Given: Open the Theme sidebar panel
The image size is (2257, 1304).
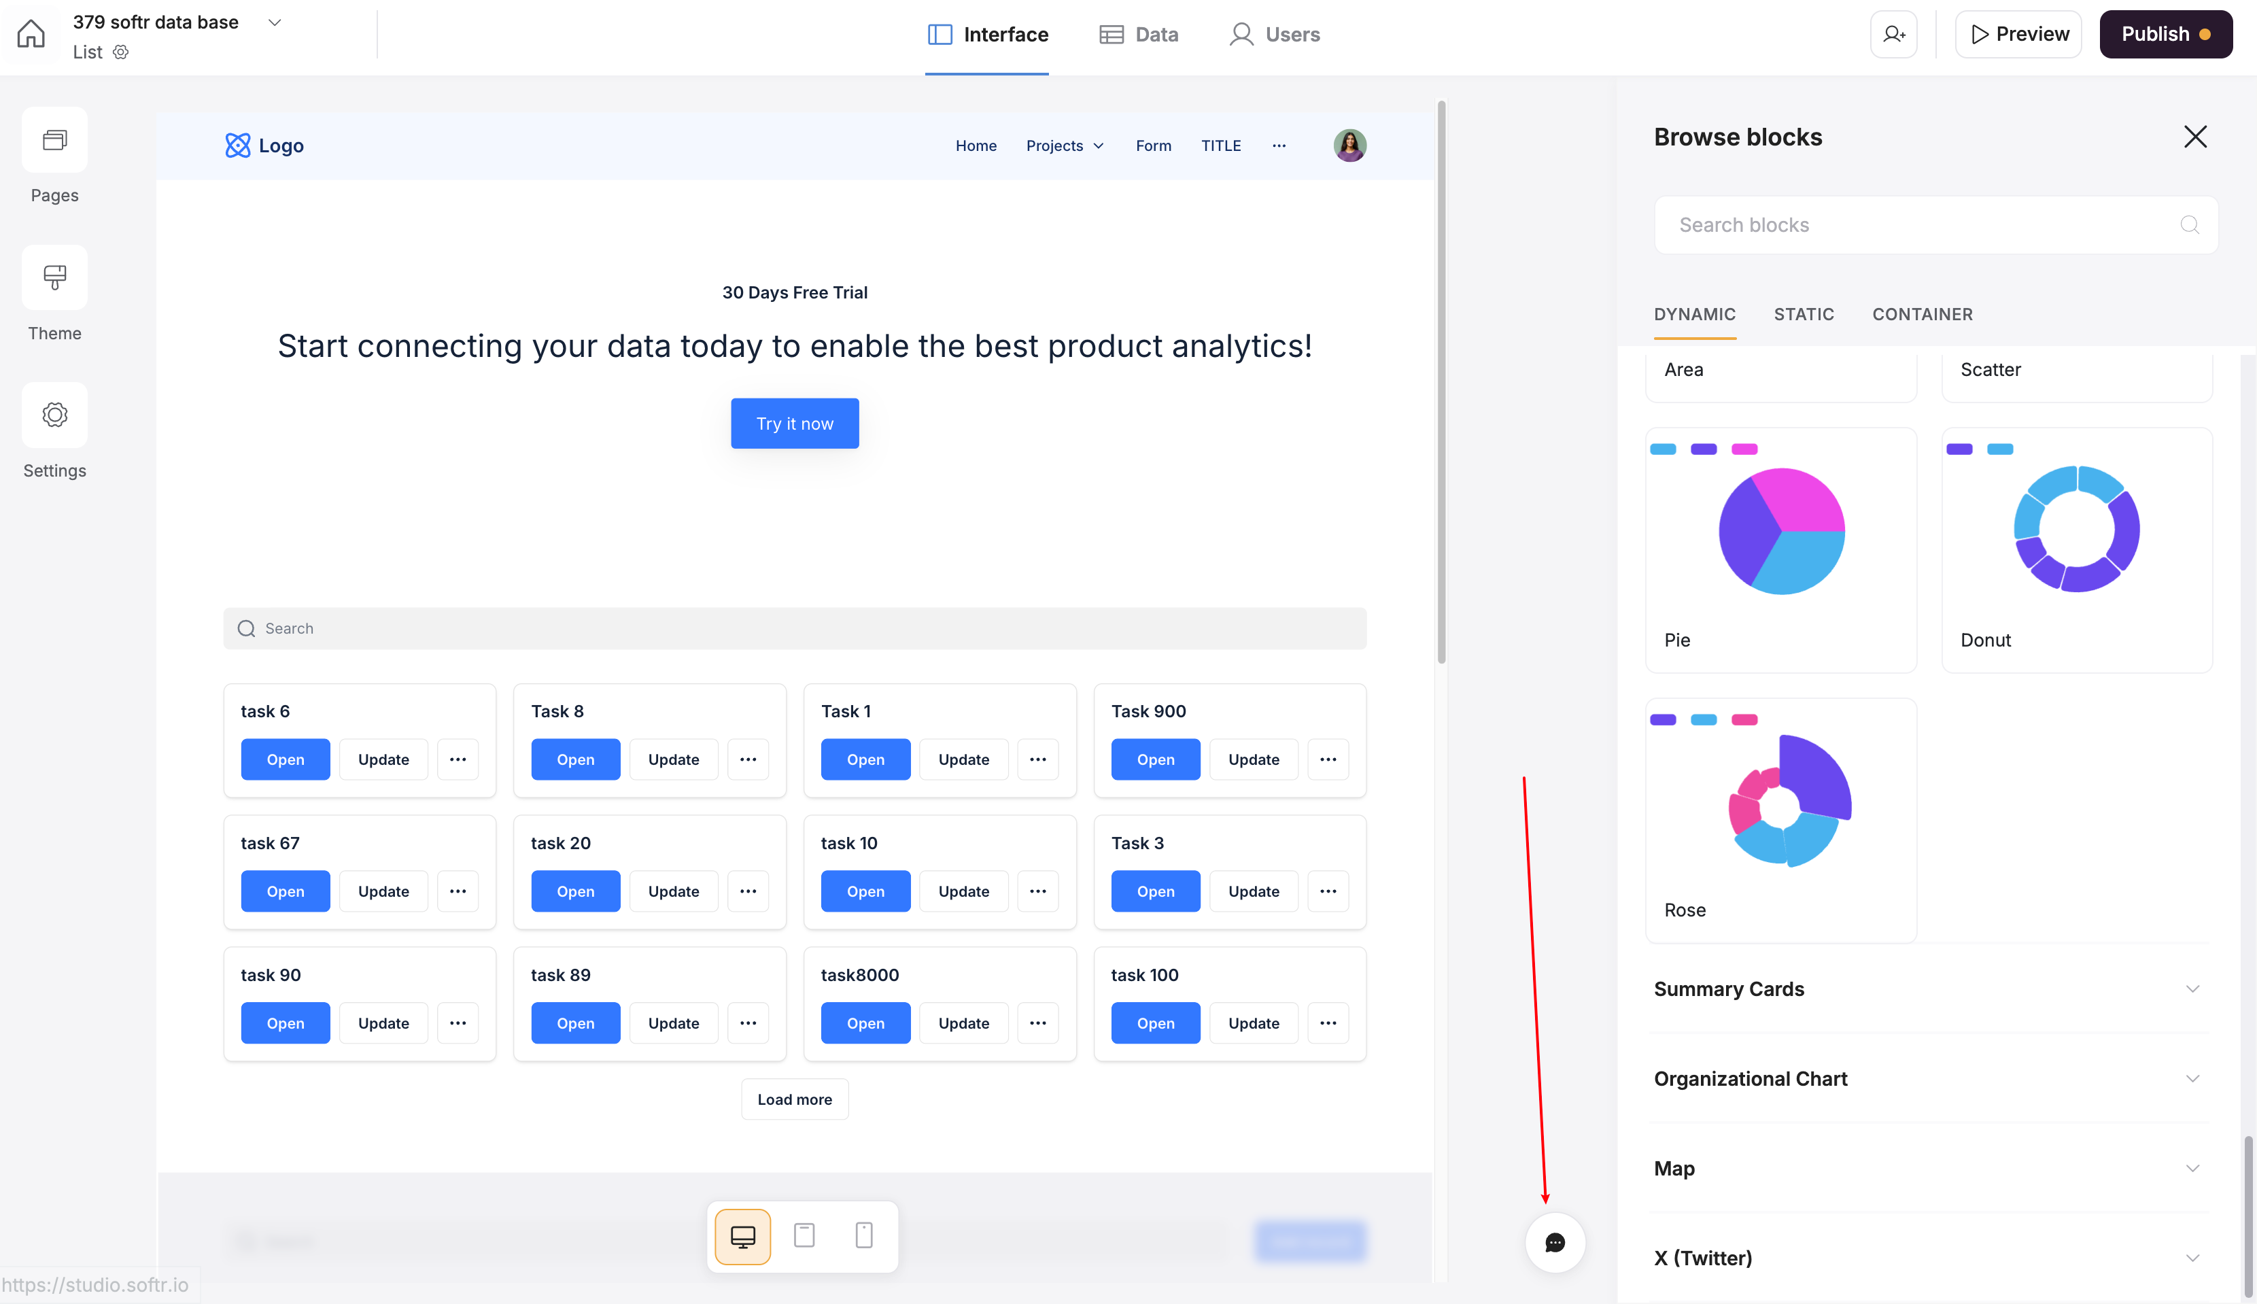Looking at the screenshot, I should pos(54,277).
